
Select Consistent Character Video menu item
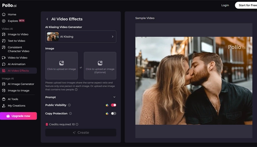(x=18, y=49)
